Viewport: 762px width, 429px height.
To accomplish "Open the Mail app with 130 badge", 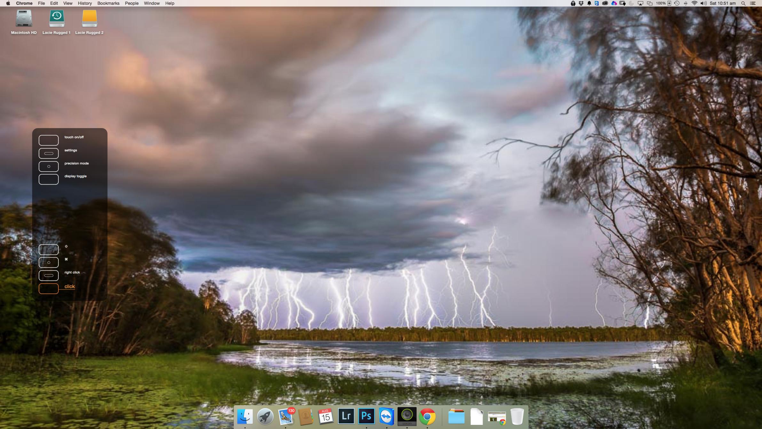I will (286, 417).
